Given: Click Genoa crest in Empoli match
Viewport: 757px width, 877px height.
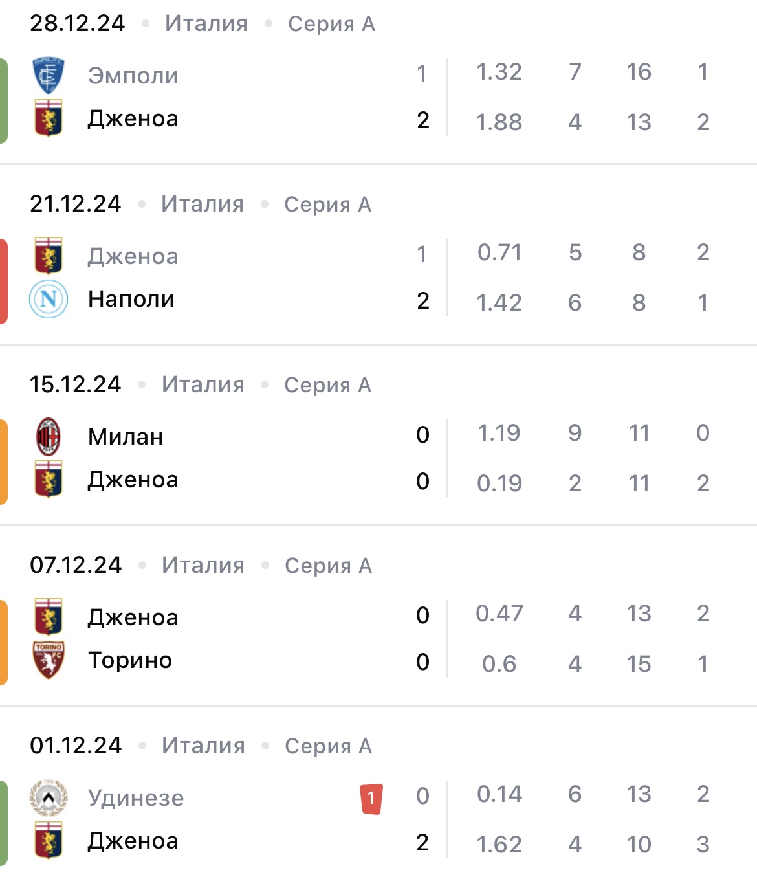Looking at the screenshot, I should click(49, 118).
